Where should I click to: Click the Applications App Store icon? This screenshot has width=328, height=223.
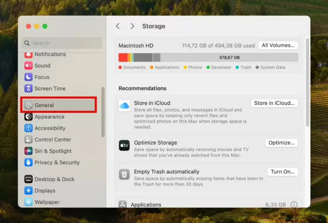122,204
